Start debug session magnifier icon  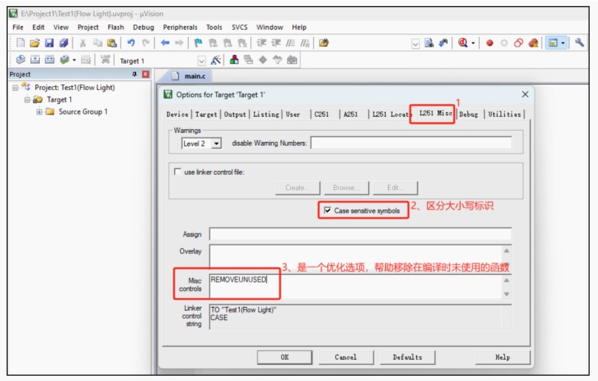coord(463,44)
